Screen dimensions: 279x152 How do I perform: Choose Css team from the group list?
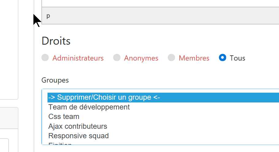point(64,117)
